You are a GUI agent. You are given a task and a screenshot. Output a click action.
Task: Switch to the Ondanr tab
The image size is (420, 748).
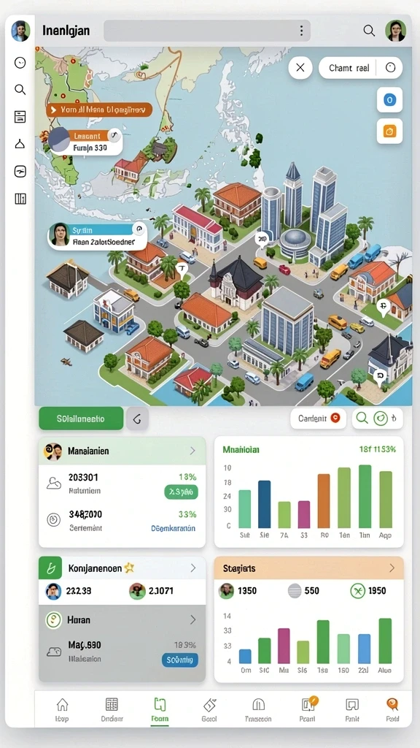point(112,710)
